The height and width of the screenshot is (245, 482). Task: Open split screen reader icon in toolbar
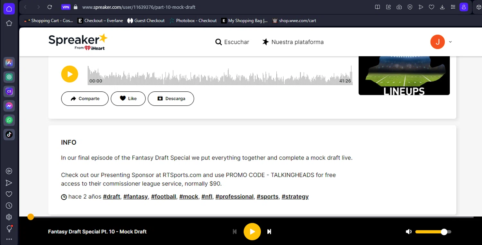[x=378, y=7]
